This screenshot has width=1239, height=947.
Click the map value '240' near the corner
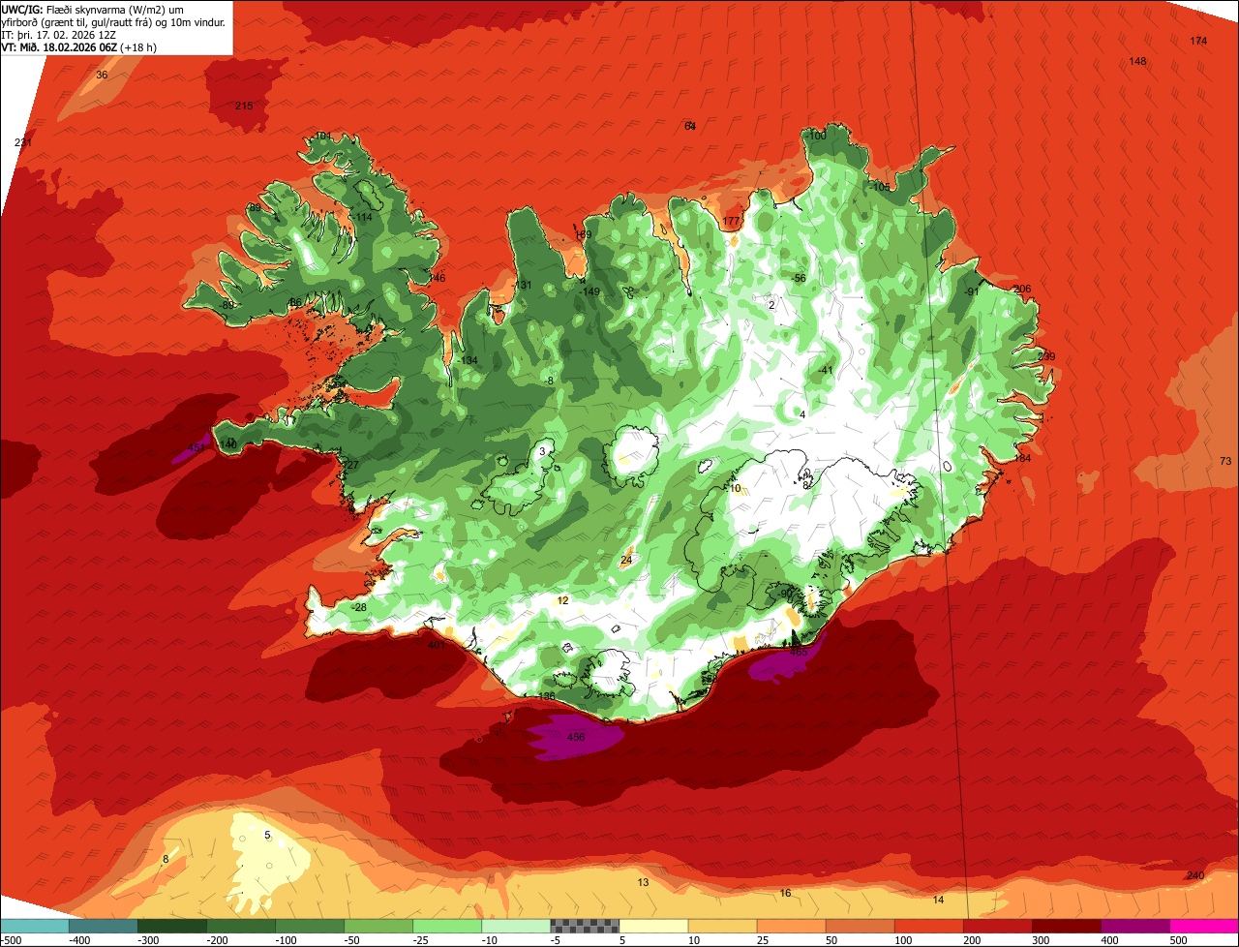(1194, 875)
